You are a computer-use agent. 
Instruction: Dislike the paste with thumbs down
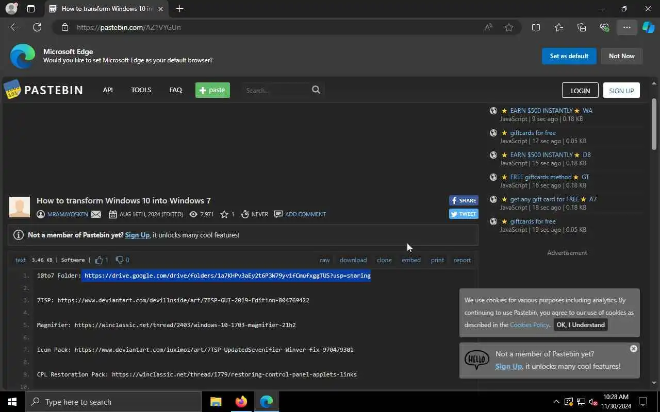point(119,260)
